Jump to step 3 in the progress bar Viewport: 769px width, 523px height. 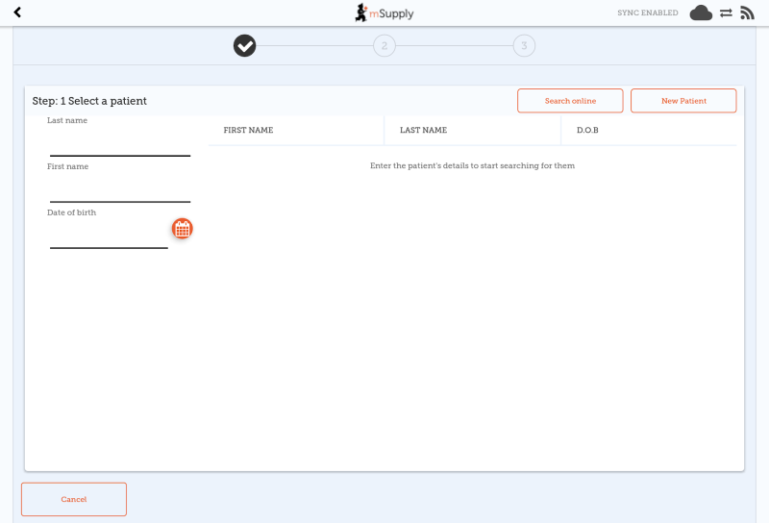(524, 45)
